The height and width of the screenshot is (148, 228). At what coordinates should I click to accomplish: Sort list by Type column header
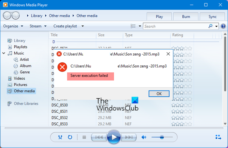(x=147, y=35)
